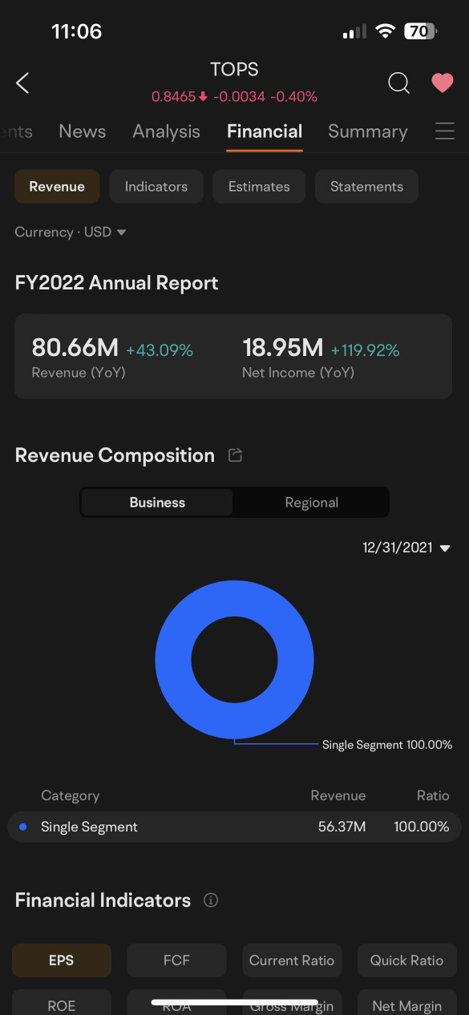
Task: Tap the Wi-Fi status icon
Action: coord(386,32)
